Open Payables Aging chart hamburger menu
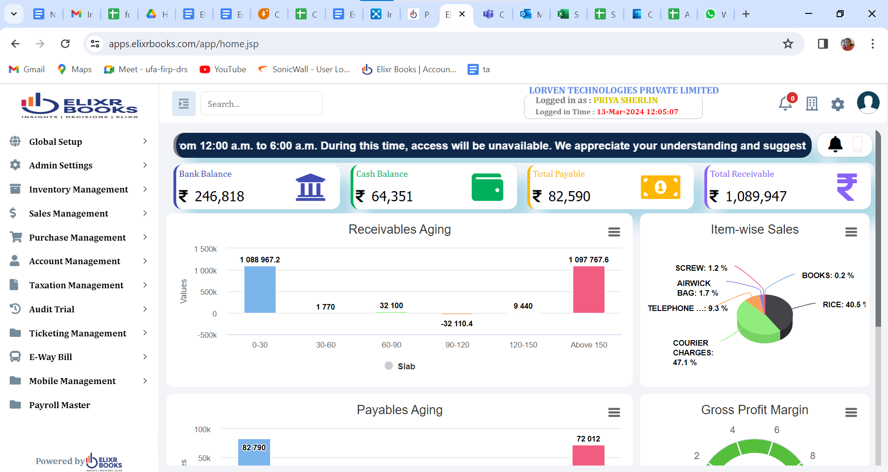 (614, 412)
